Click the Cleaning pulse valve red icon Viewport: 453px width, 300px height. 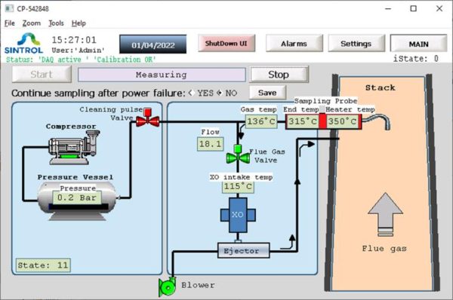[148, 118]
